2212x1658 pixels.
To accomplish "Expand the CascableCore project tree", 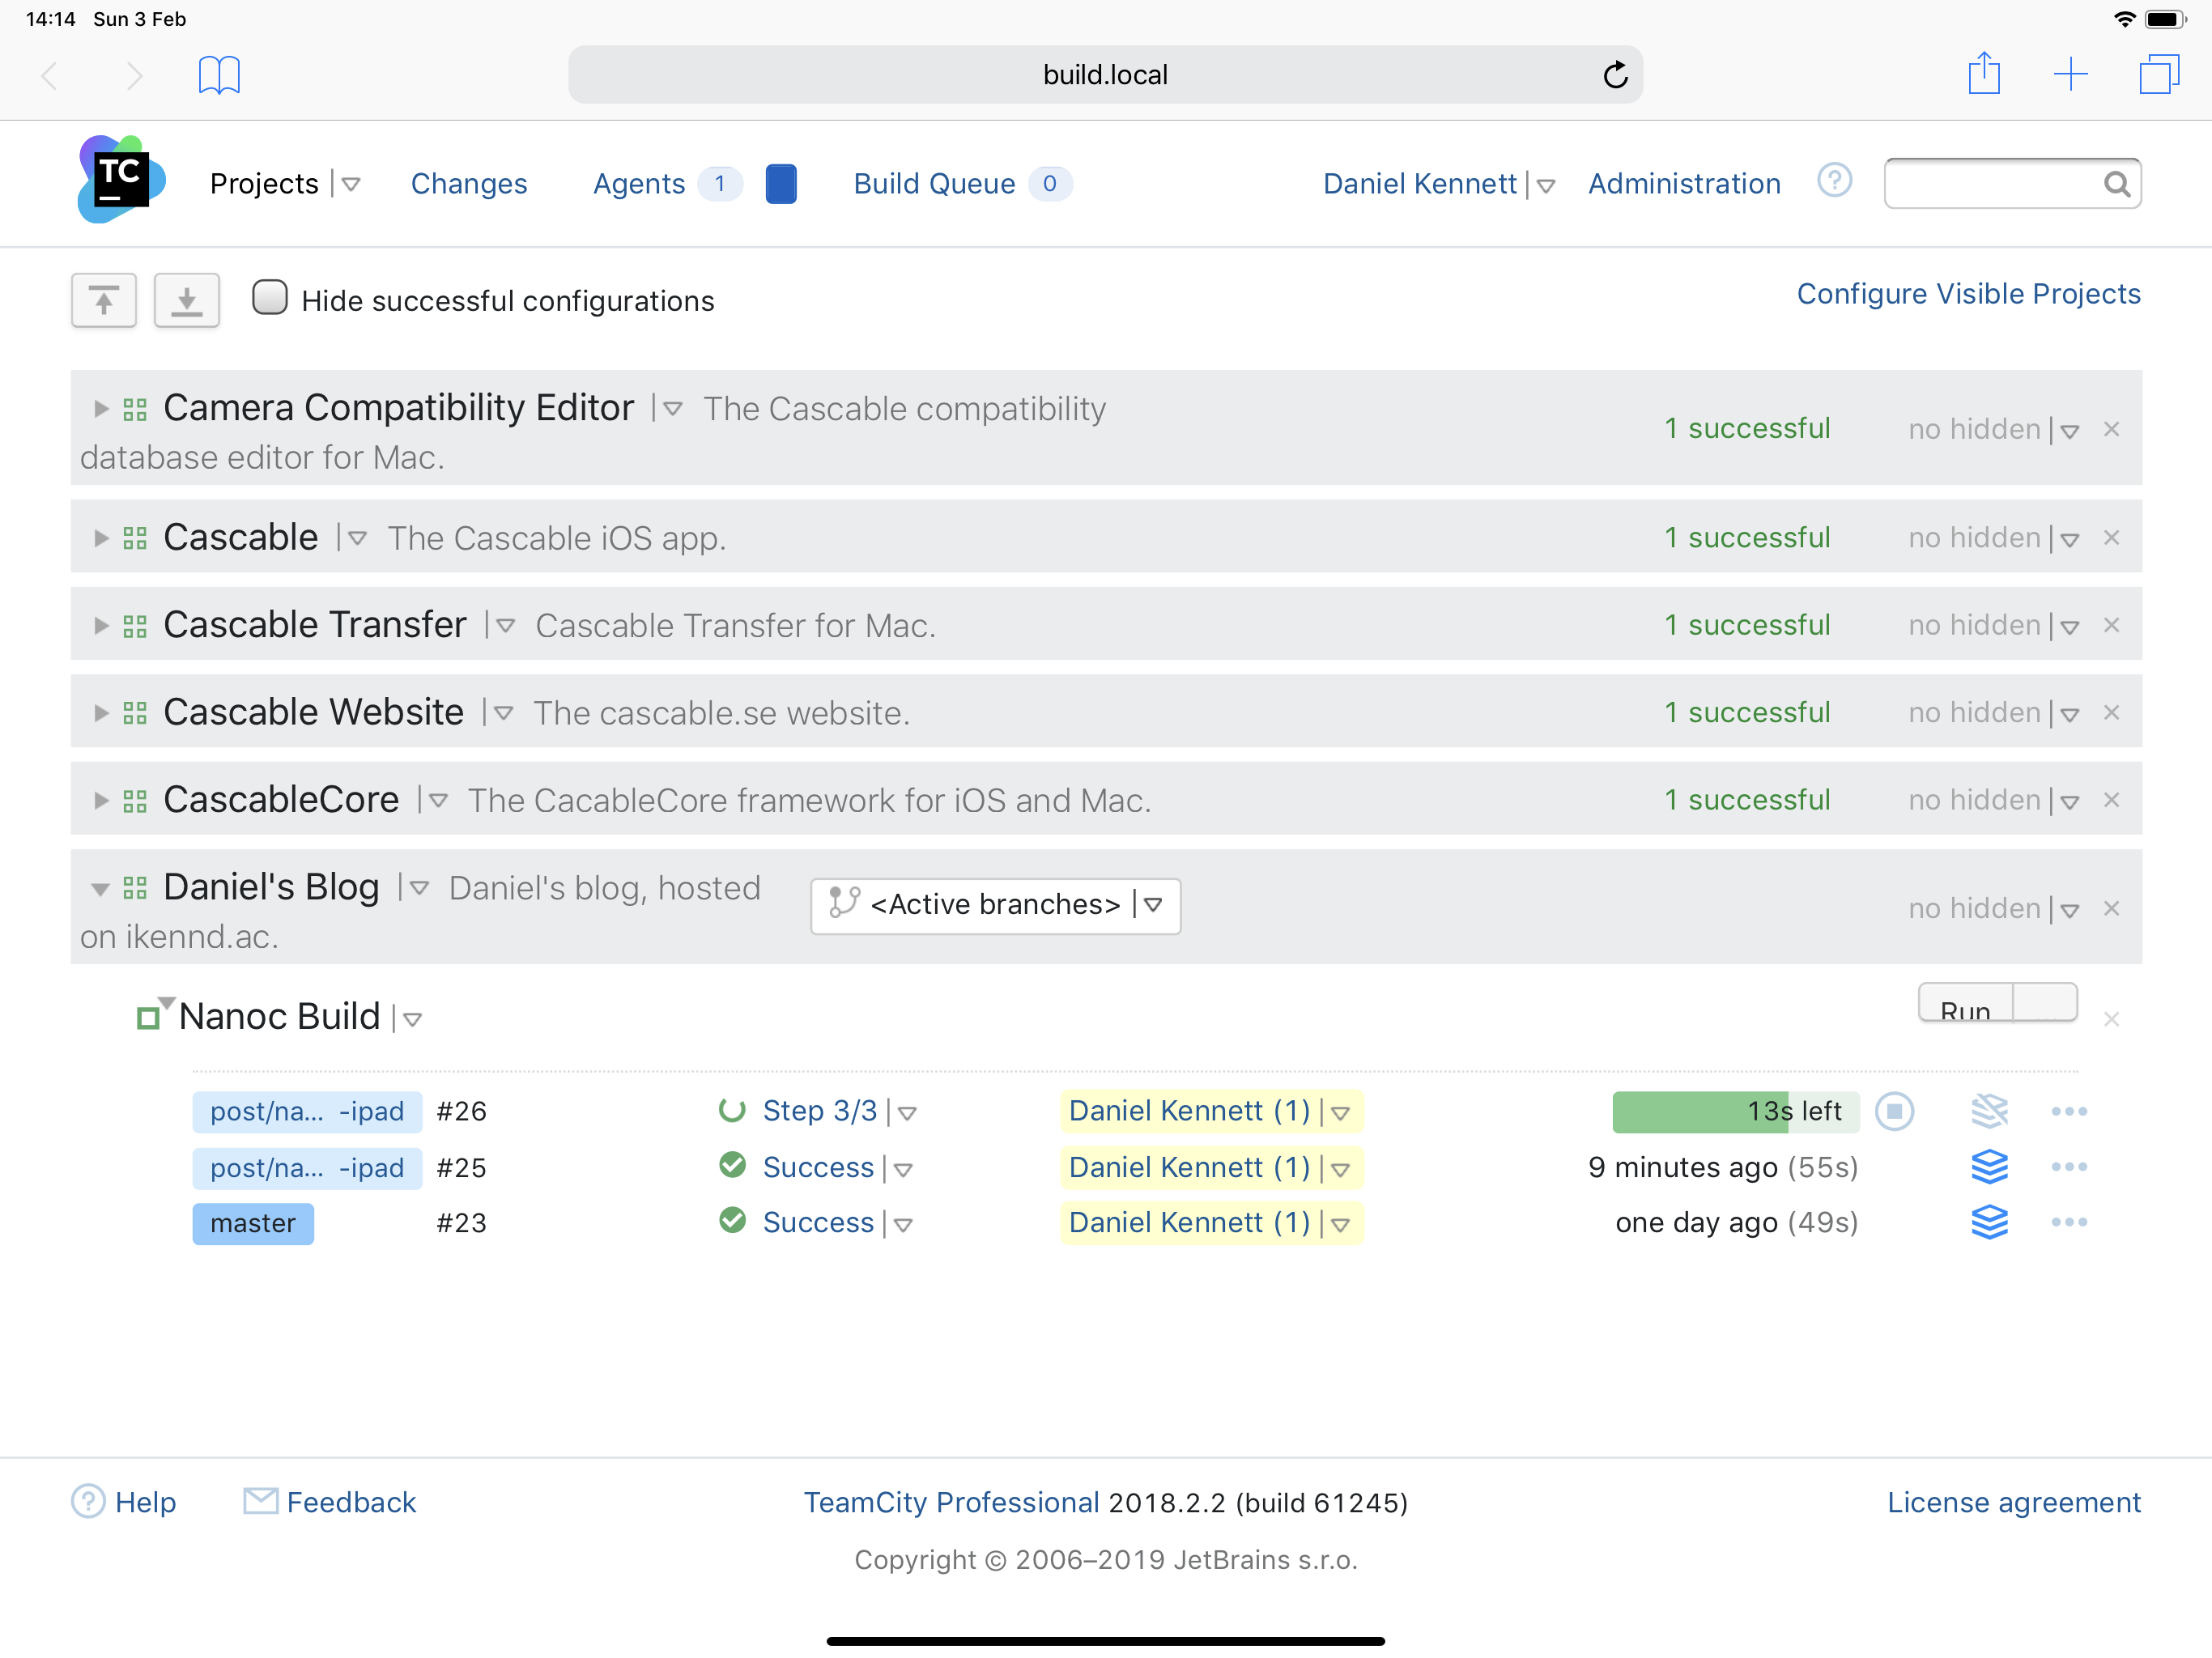I will tap(100, 801).
